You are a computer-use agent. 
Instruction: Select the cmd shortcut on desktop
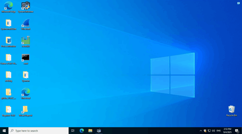26,58
